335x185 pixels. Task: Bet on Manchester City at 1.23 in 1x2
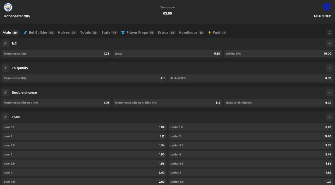(56, 53)
